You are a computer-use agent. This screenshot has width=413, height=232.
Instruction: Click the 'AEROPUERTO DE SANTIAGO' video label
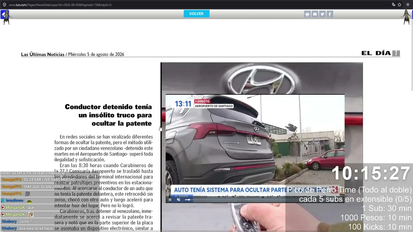[214, 106]
